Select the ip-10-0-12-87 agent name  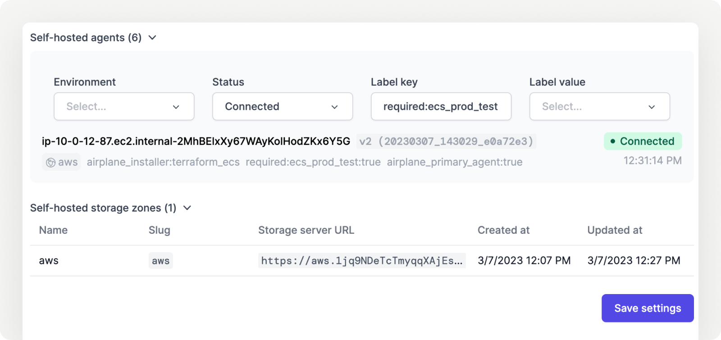tap(196, 141)
